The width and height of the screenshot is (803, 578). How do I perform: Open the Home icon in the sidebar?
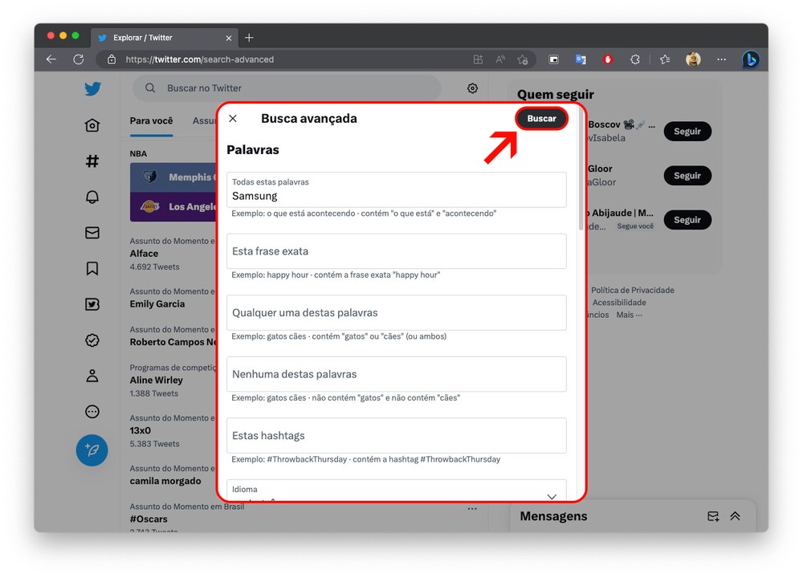click(92, 125)
